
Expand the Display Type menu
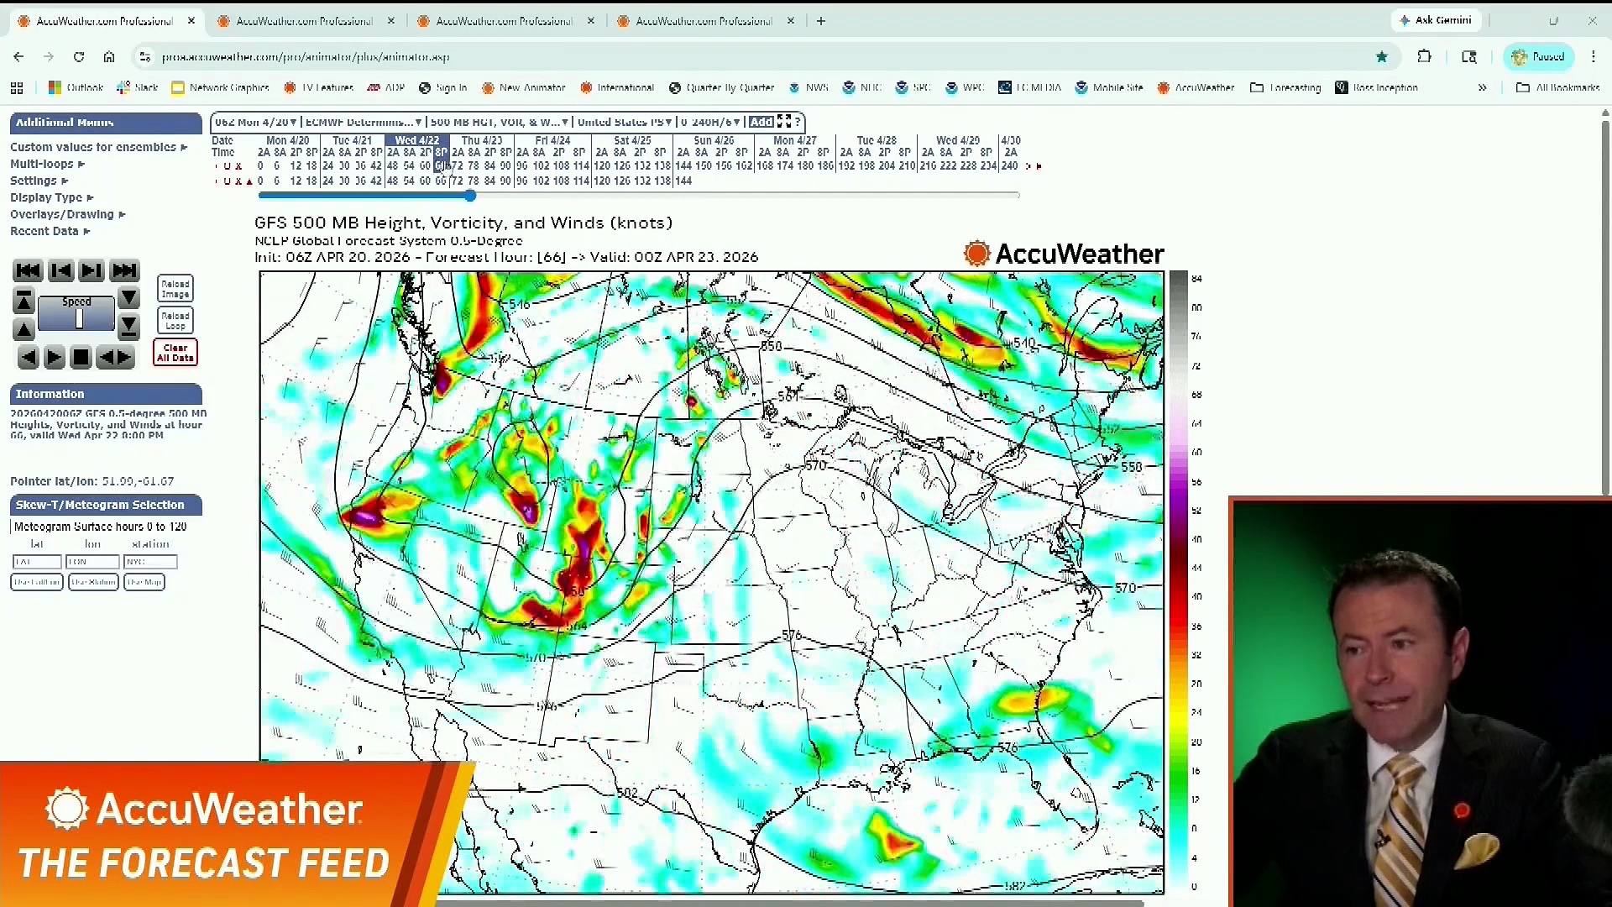pyautogui.click(x=52, y=197)
